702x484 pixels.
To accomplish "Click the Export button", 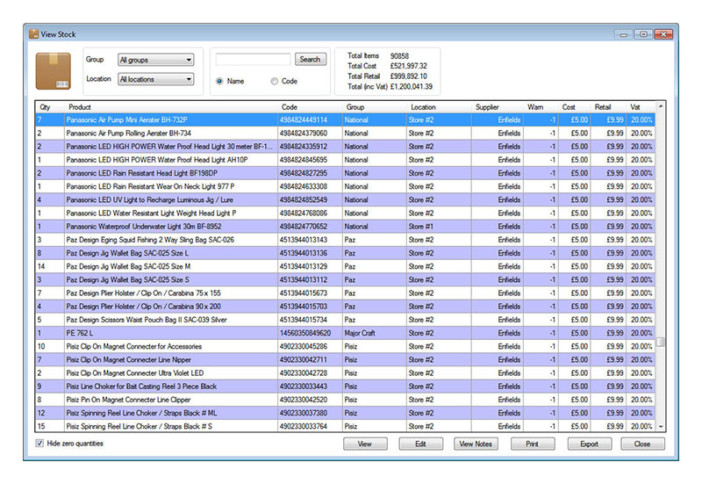I will point(589,444).
